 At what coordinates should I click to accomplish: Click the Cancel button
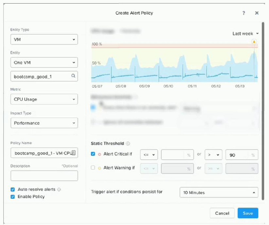click(x=222, y=213)
